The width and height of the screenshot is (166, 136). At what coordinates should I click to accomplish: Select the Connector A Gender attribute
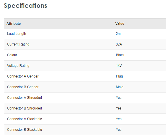[23, 76]
